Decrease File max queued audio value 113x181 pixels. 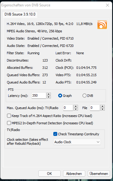tap(103, 109)
